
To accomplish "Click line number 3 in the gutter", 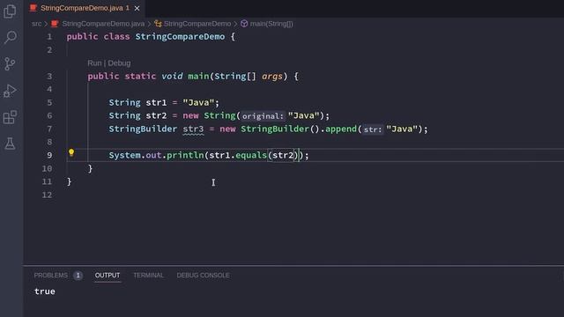I will [x=49, y=77].
